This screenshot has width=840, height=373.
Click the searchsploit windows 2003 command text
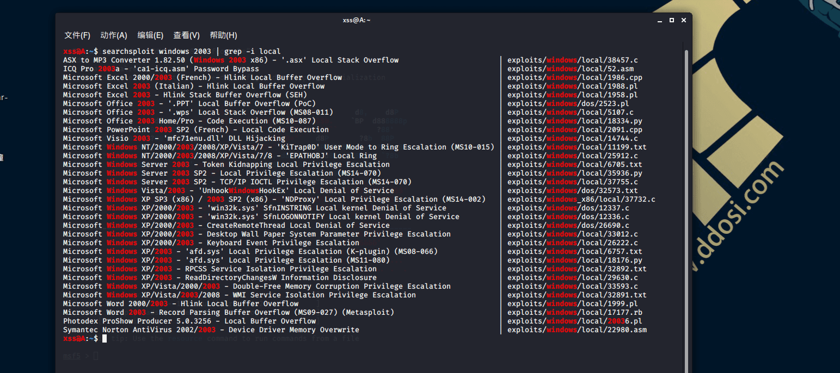point(192,52)
